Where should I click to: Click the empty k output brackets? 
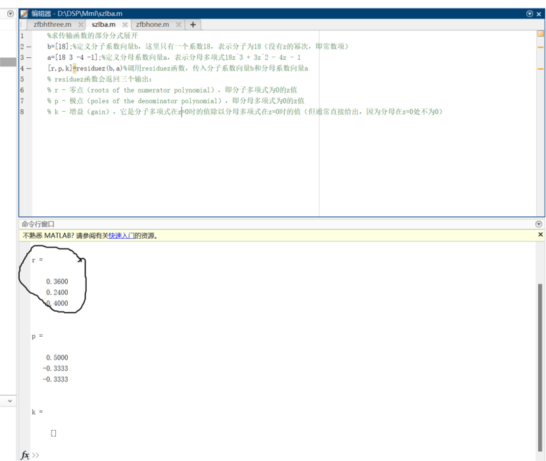(x=53, y=433)
